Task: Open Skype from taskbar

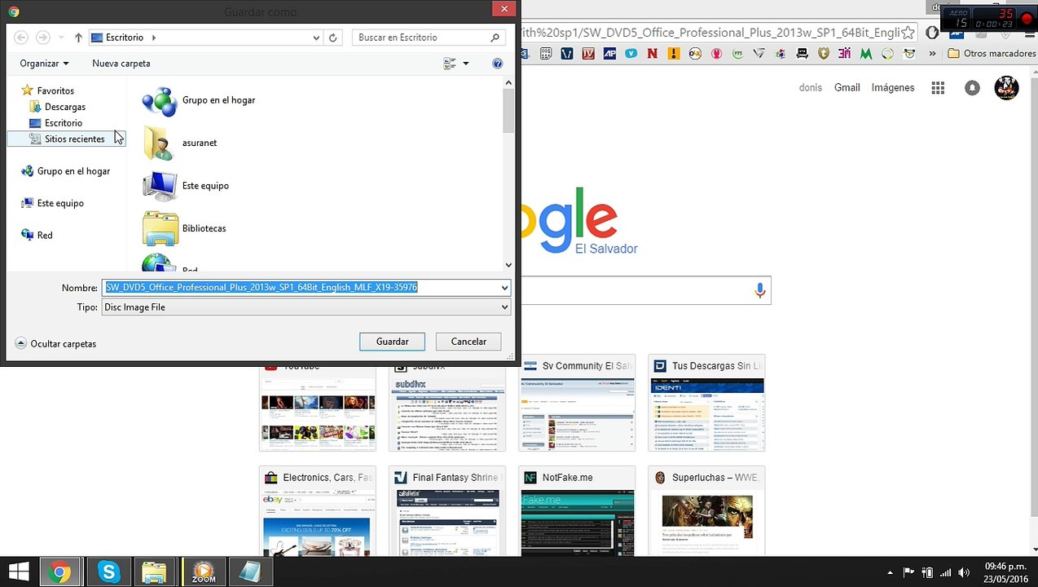Action: click(x=108, y=572)
